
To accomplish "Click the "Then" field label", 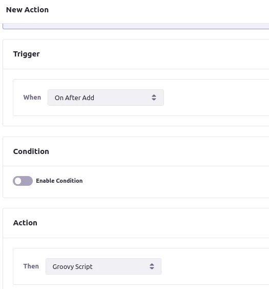I will pyautogui.click(x=31, y=266).
